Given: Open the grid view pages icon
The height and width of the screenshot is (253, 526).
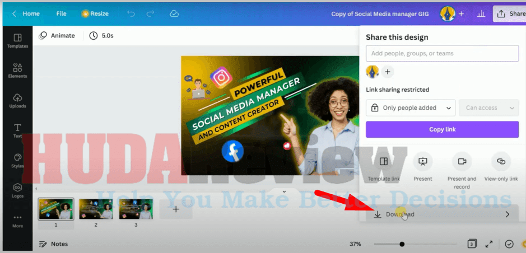Looking at the screenshot, I should coord(472,243).
